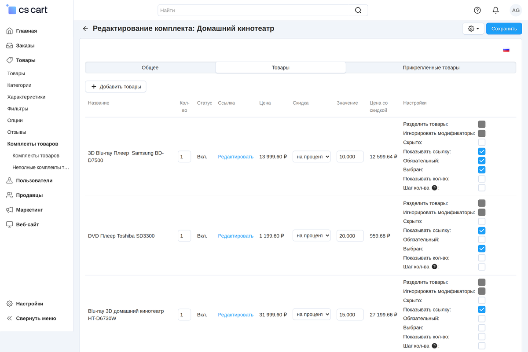This screenshot has height=352, width=528.
Task: Open discount type dropdown for Toshiba SD3300
Action: click(312, 236)
